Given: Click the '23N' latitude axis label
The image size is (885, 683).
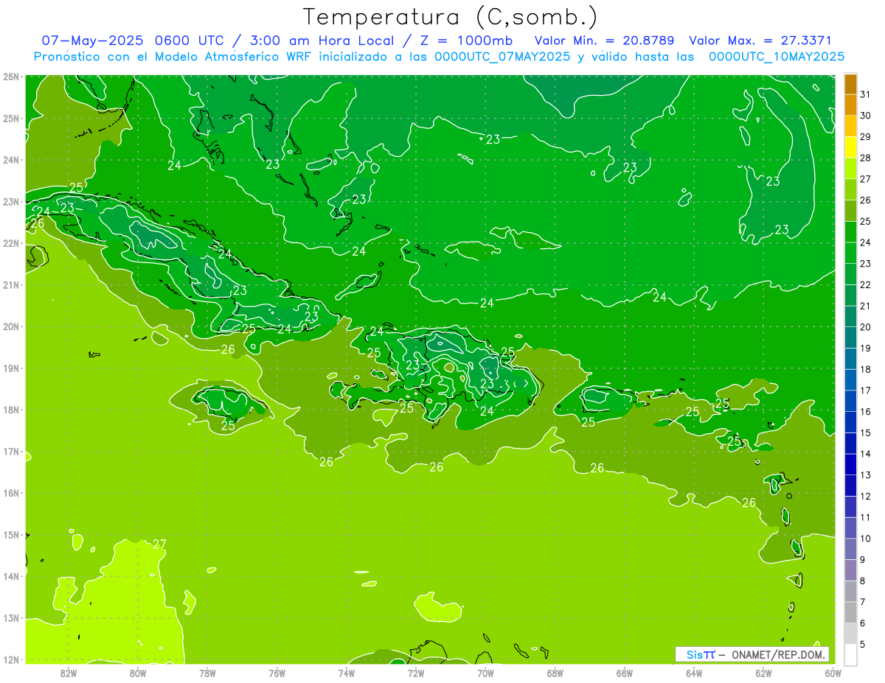Looking at the screenshot, I should (x=11, y=201).
